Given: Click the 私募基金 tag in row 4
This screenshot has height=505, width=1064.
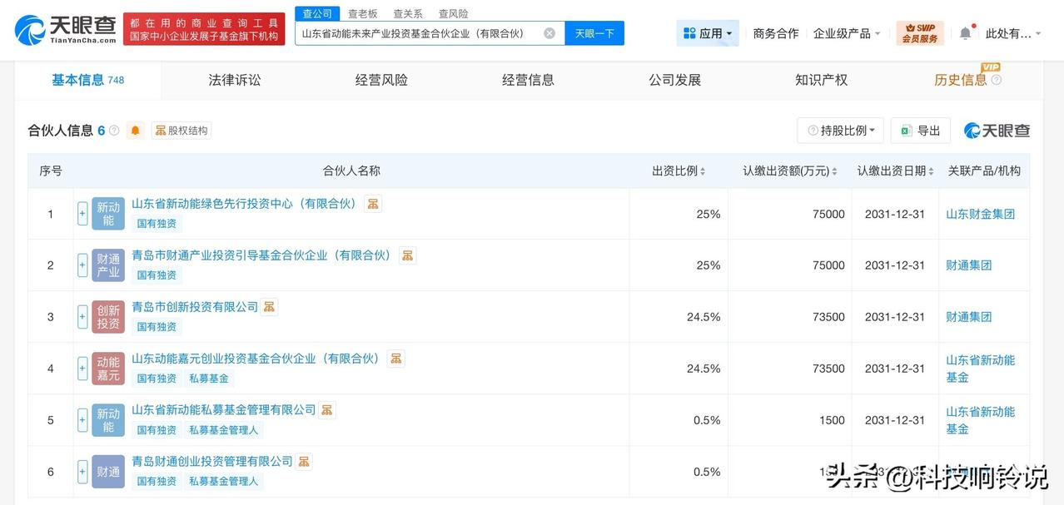Looking at the screenshot, I should (208, 379).
